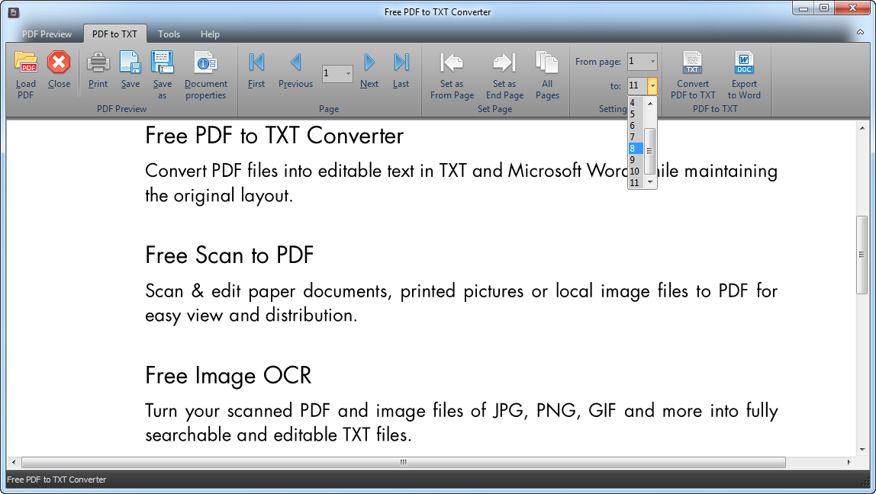This screenshot has width=876, height=494.
Task: Click Set as End Page
Action: click(504, 64)
